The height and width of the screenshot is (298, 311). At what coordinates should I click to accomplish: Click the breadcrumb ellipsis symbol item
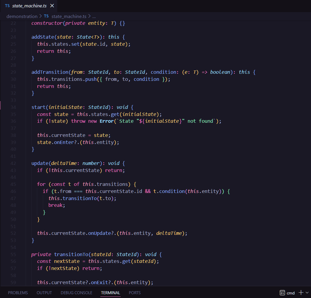94,17
